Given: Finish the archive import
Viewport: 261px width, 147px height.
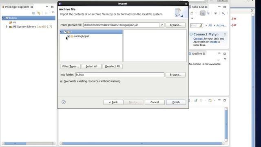Looking at the screenshot, I should (x=176, y=102).
